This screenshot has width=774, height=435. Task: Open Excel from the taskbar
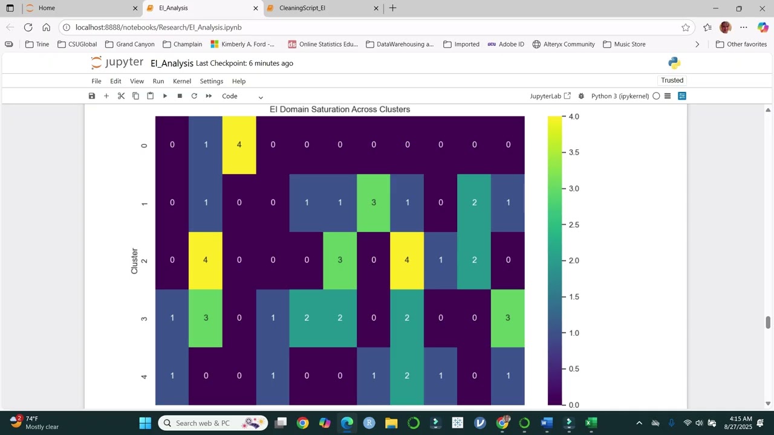[591, 423]
